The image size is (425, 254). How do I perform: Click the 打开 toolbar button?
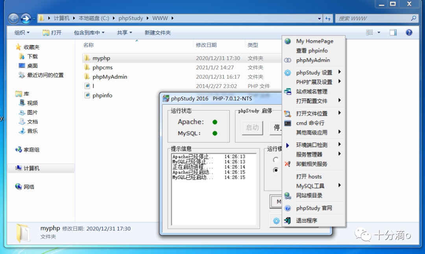click(x=52, y=33)
